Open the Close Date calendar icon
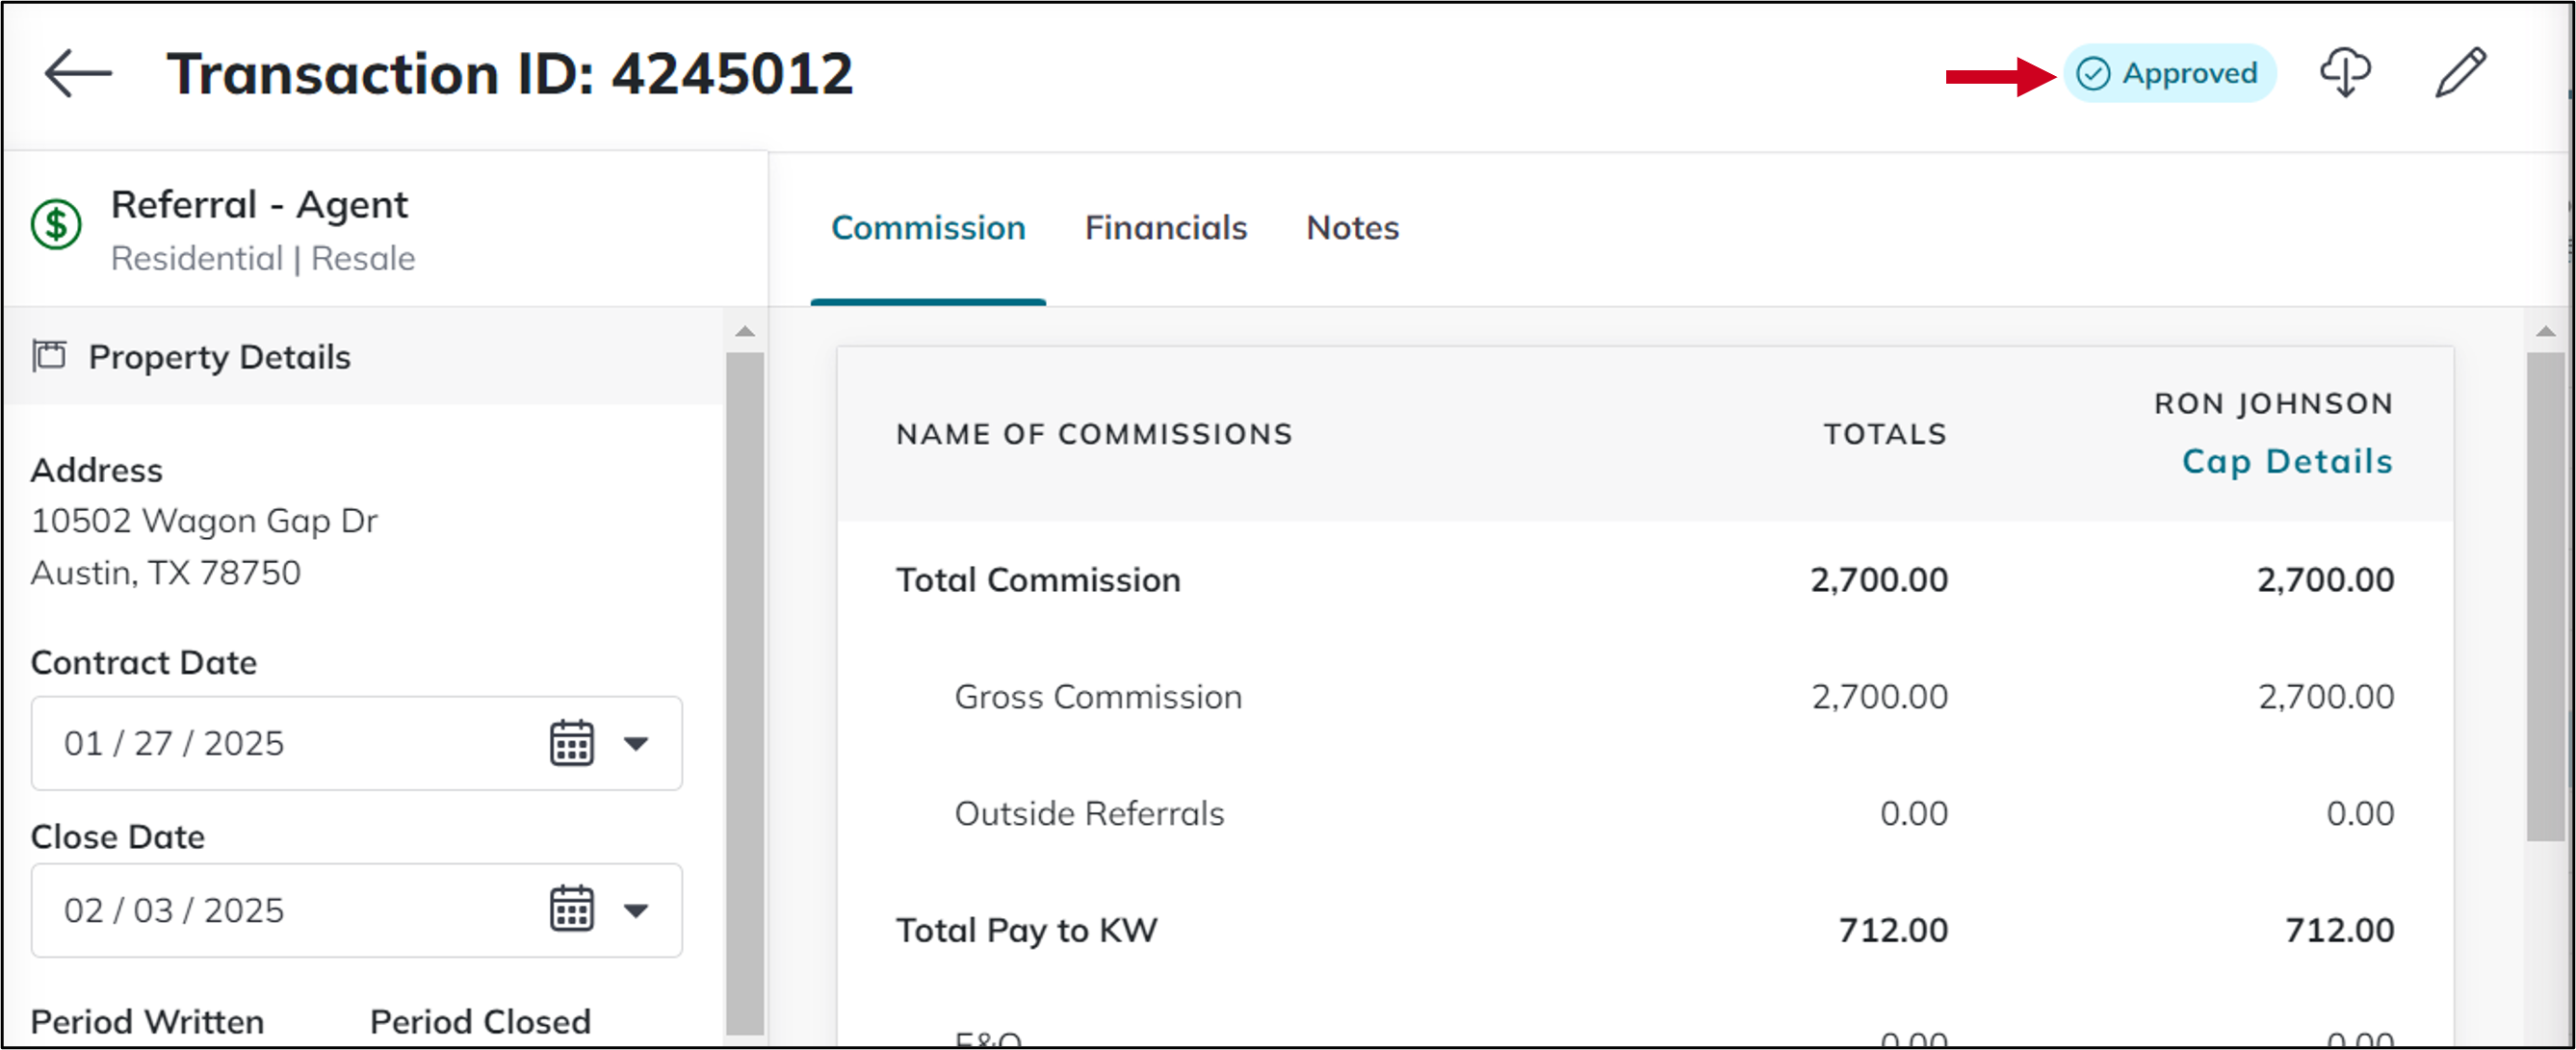Viewport: 2576px width, 1050px height. tap(572, 909)
